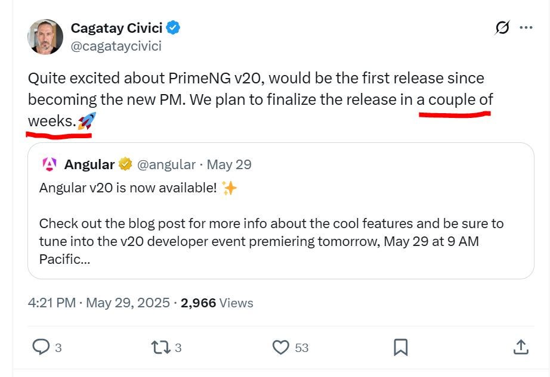Click the rocket emoji after weeks
550x377 pixels.
pos(86,121)
